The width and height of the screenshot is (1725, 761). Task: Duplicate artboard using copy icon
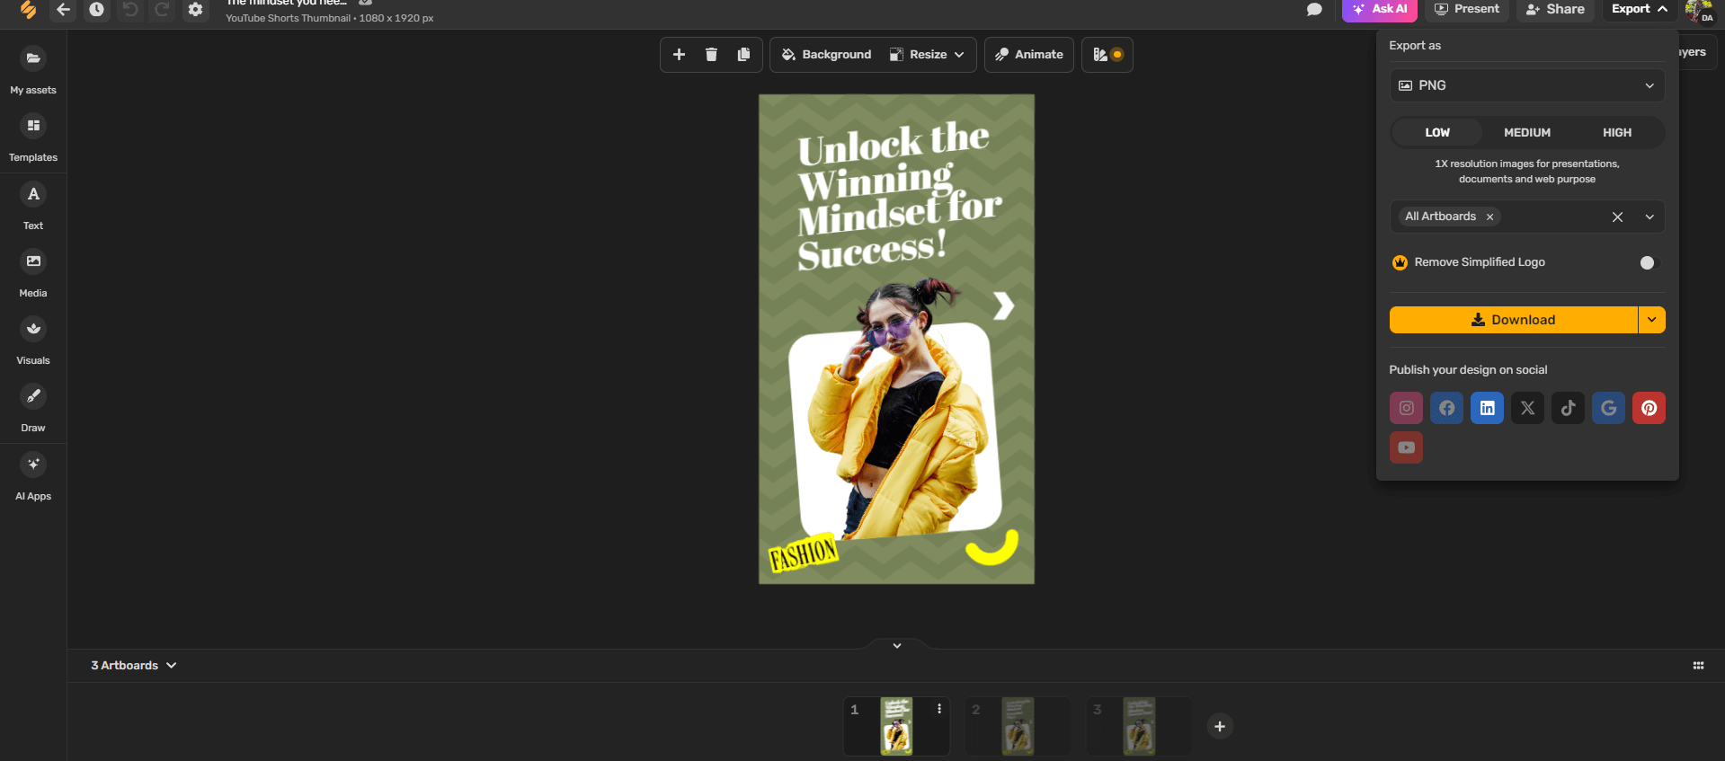coord(743,55)
